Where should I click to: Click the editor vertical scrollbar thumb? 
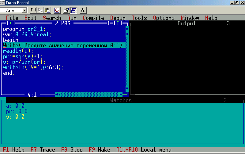[x=127, y=34]
